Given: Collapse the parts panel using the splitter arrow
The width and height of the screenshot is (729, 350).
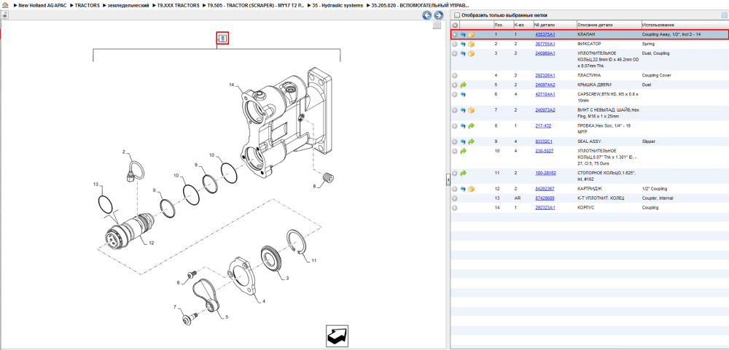Looking at the screenshot, I should 448,179.
